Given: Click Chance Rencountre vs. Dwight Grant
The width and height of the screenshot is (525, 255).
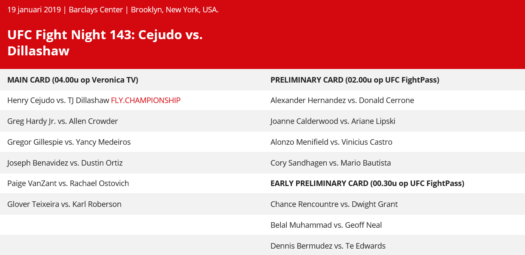Looking at the screenshot, I should (334, 204).
